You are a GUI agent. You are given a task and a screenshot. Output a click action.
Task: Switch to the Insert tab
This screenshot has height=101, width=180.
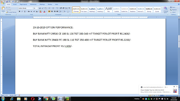15,4
